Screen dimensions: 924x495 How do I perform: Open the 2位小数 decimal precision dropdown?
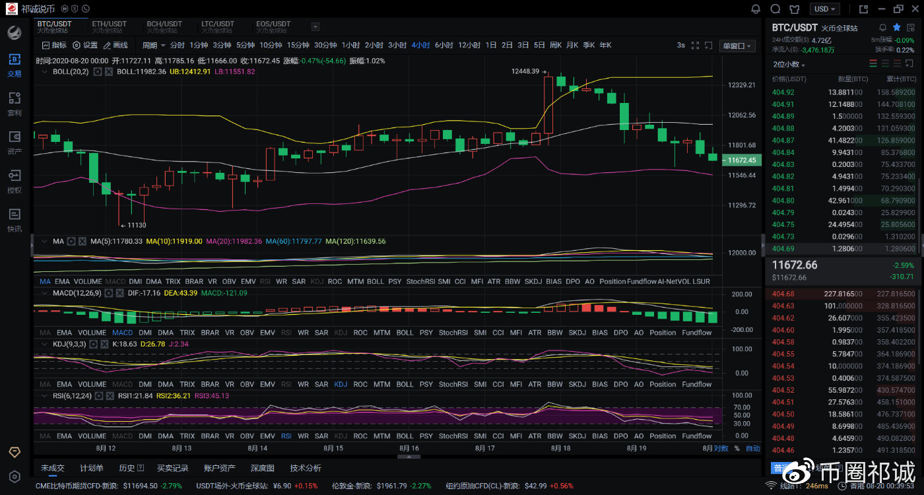(789, 65)
